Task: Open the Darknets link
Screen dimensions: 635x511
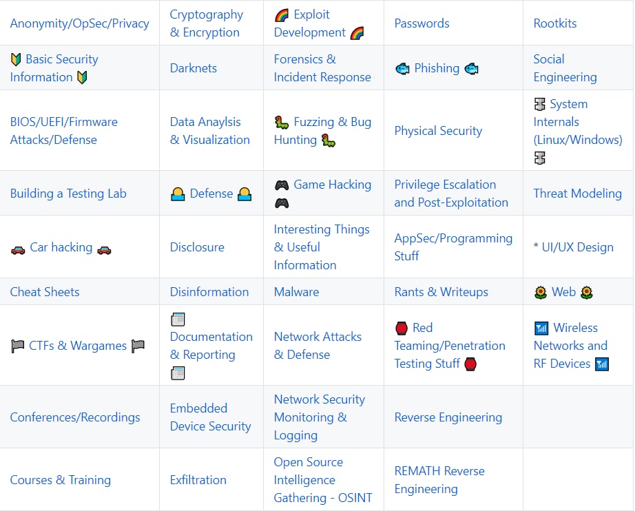Action: click(193, 68)
